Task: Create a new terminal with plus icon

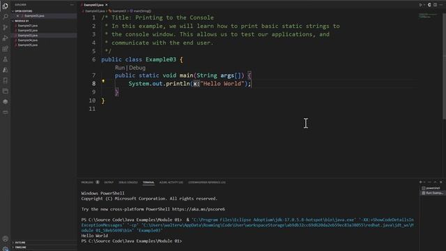Action: (x=421, y=182)
